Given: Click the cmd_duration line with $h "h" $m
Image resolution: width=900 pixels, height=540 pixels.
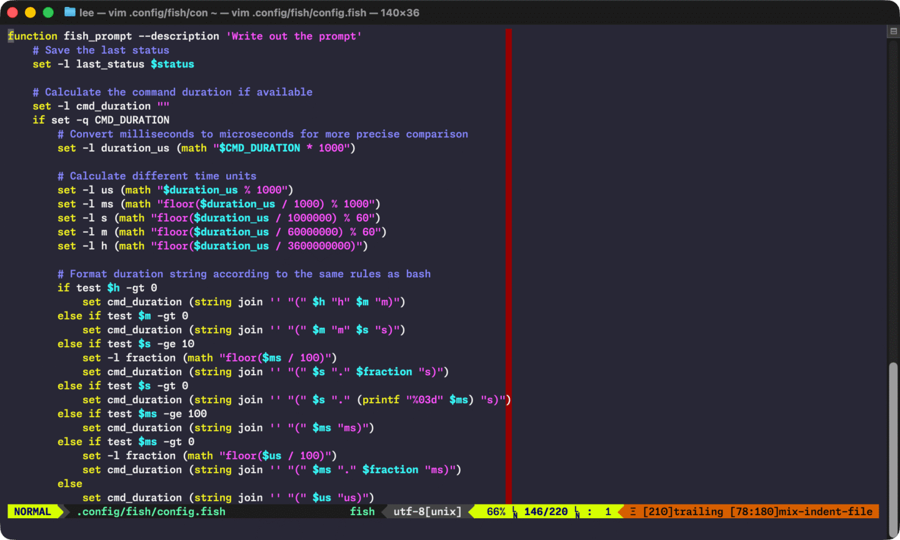Looking at the screenshot, I should click(x=244, y=302).
